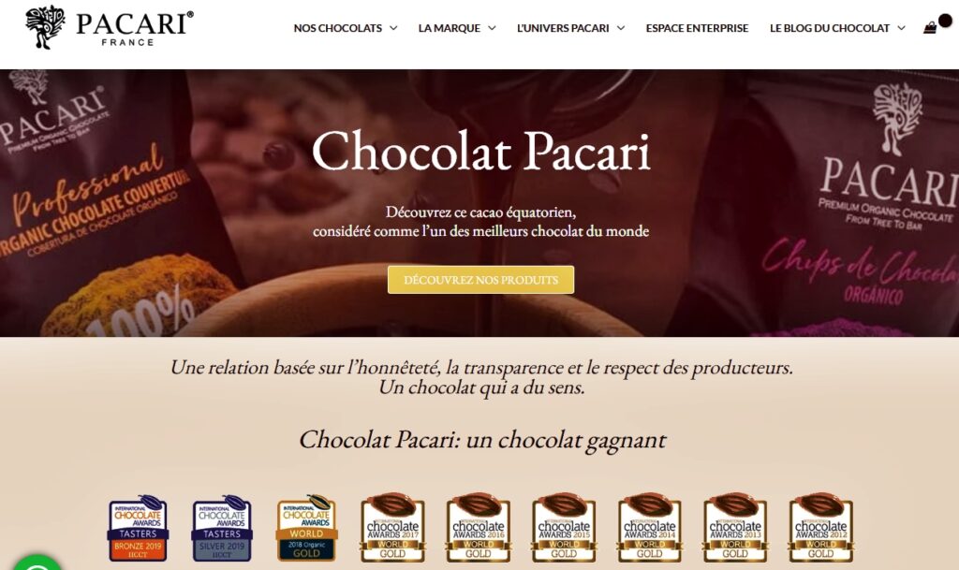Image resolution: width=959 pixels, height=570 pixels.
Task: Expand Le Blog du Chocolat dropdown chevron
Action: pyautogui.click(x=901, y=28)
